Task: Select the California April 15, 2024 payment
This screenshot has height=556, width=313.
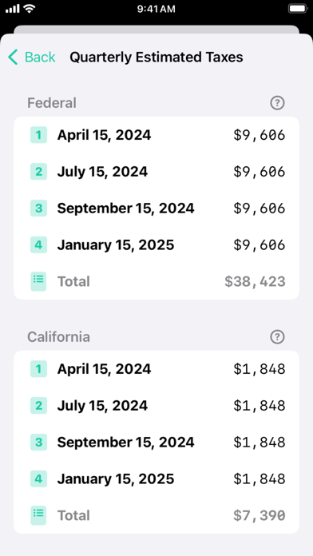Action: 156,369
